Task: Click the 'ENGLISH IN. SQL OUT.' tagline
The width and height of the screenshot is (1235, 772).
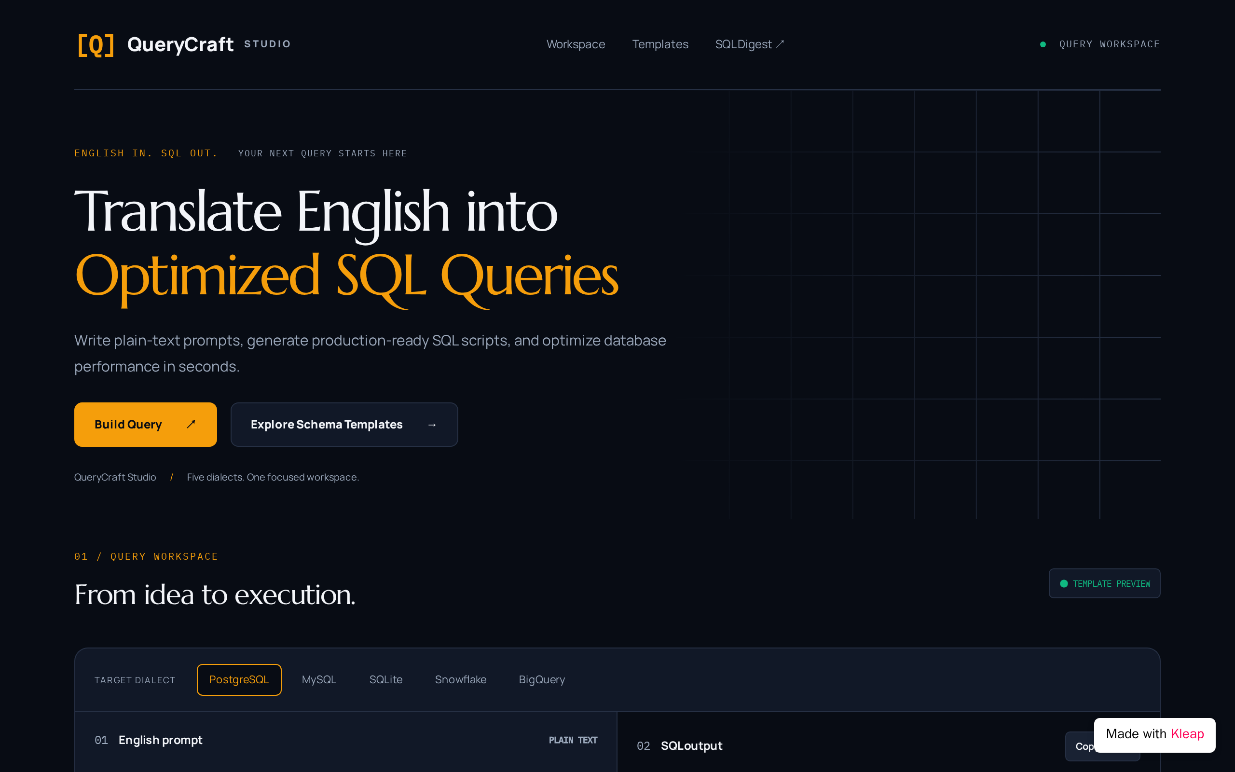Action: coord(146,153)
